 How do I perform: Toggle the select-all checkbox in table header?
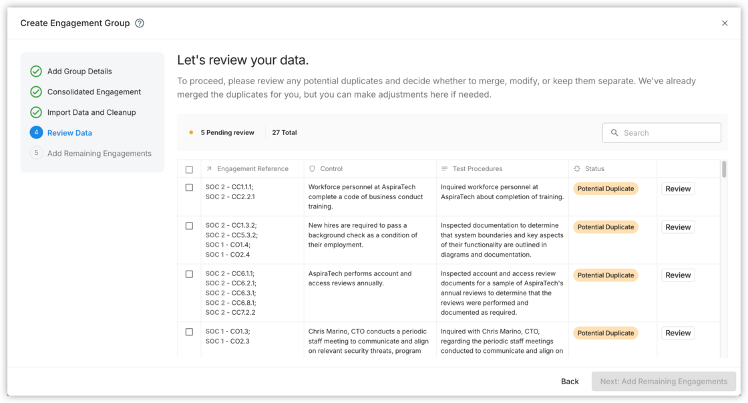coord(190,170)
